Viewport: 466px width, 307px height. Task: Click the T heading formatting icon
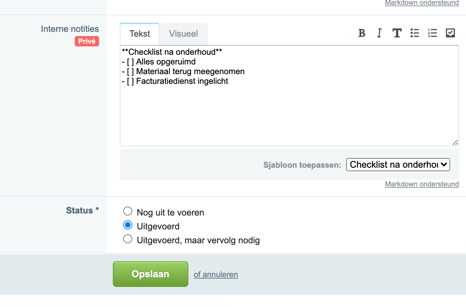(x=397, y=33)
